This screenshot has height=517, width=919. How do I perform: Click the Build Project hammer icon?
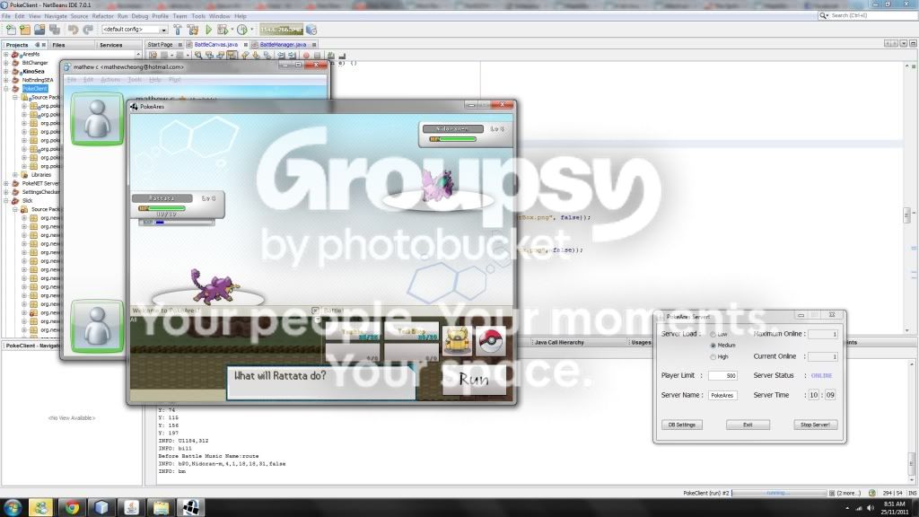pyautogui.click(x=178, y=30)
